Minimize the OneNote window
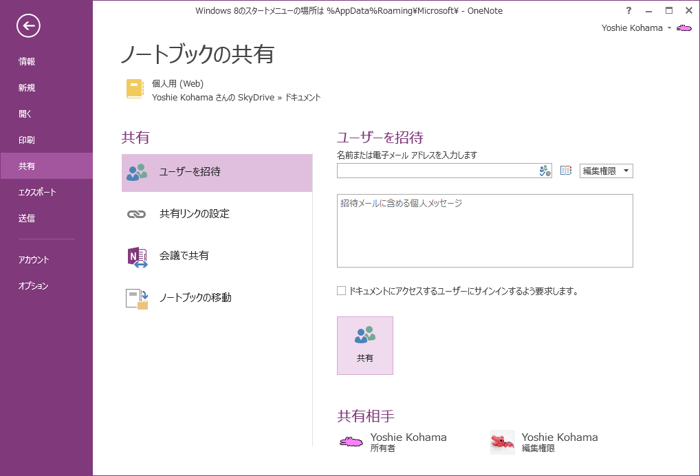This screenshot has width=700, height=476. coord(648,11)
